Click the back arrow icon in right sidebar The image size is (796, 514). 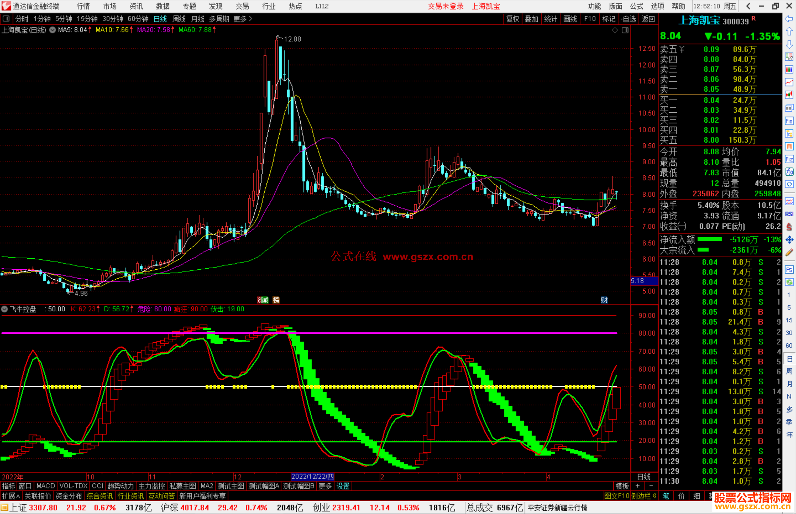pos(789,19)
